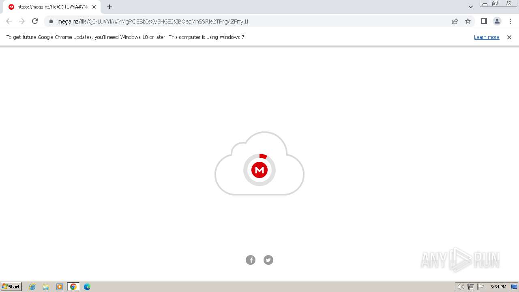The height and width of the screenshot is (292, 519).
Task: Expand the tab search chevron
Action: (x=471, y=7)
